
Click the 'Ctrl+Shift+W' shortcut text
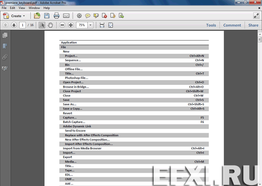pyautogui.click(x=195, y=91)
